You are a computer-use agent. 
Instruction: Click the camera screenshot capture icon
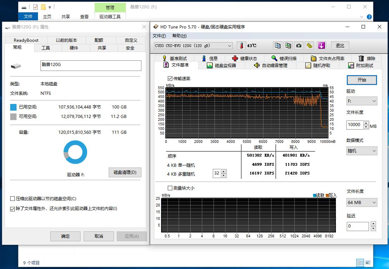point(299,46)
